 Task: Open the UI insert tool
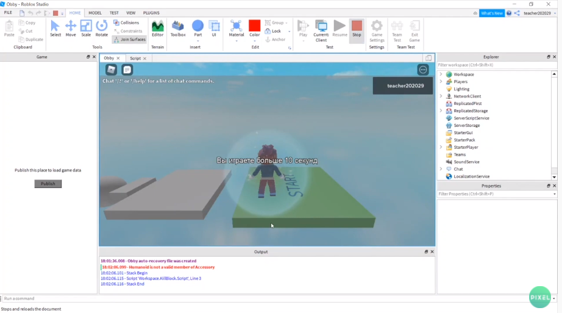pyautogui.click(x=214, y=28)
